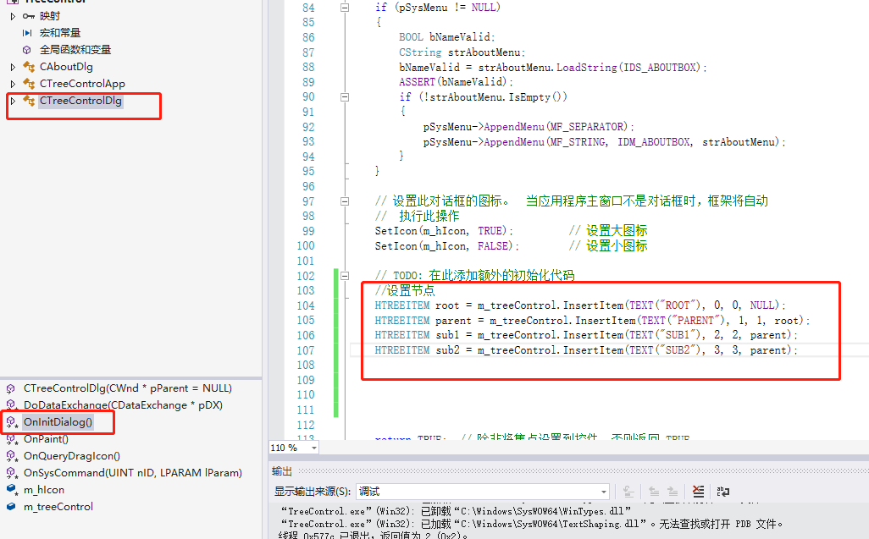Viewport: 869px width, 539px height.
Task: Click the PARENT InsertItem code line
Action: pos(592,321)
